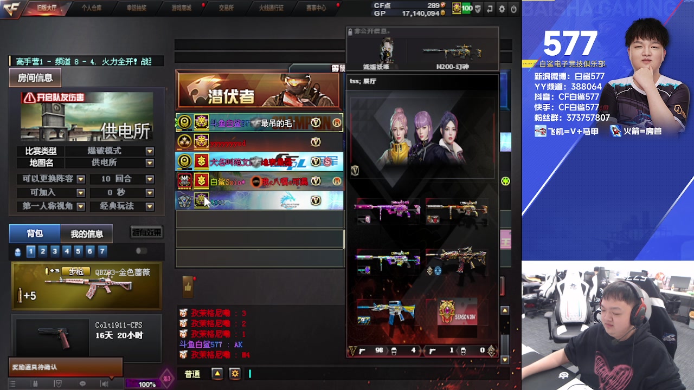The image size is (694, 390).
Task: Click the CF点 coin recharge icon
Action: 444,5
